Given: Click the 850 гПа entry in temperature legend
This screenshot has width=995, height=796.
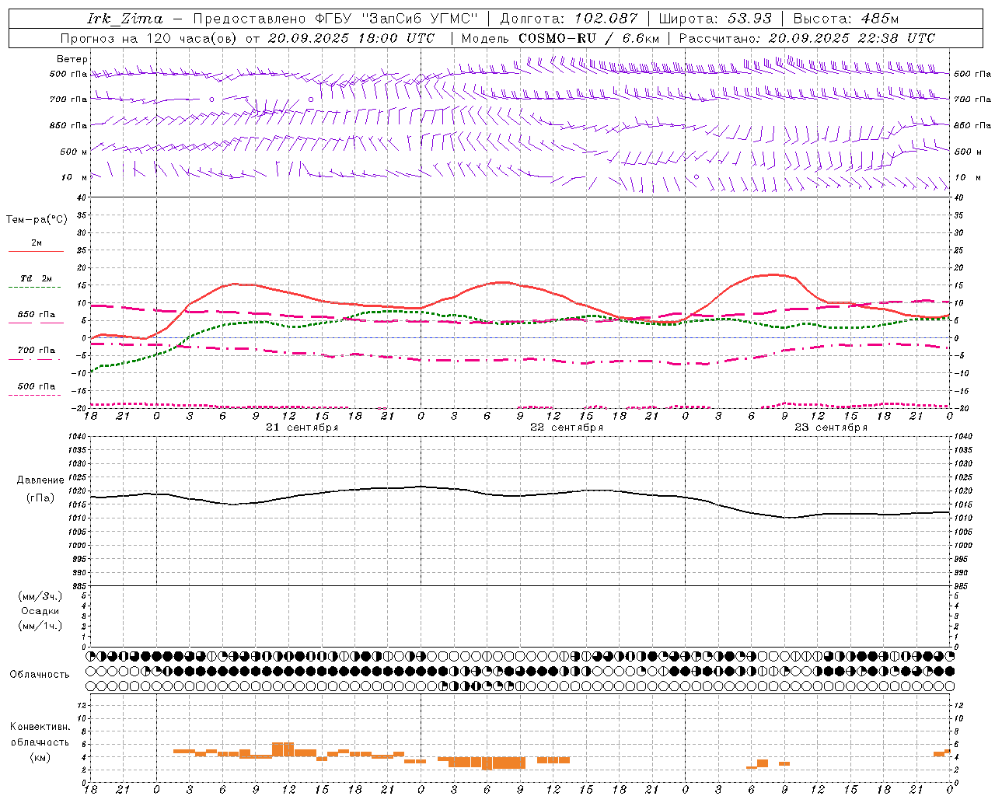Looking at the screenshot, I should coord(37,315).
